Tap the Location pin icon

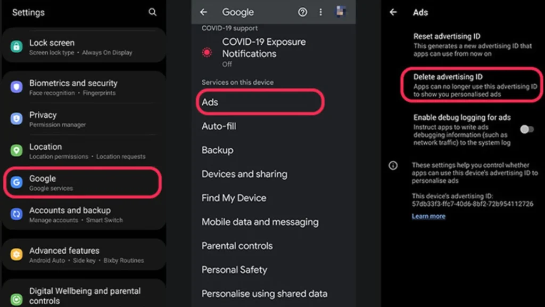coord(16,150)
